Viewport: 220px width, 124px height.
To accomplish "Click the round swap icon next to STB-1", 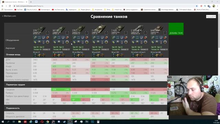I will (87, 33).
